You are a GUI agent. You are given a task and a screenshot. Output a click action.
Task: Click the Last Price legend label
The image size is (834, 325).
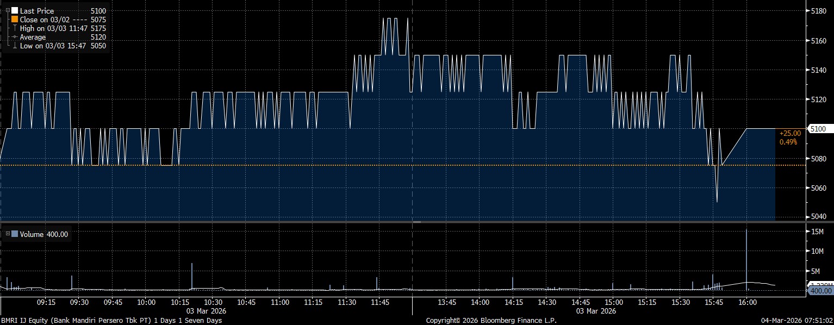37,11
